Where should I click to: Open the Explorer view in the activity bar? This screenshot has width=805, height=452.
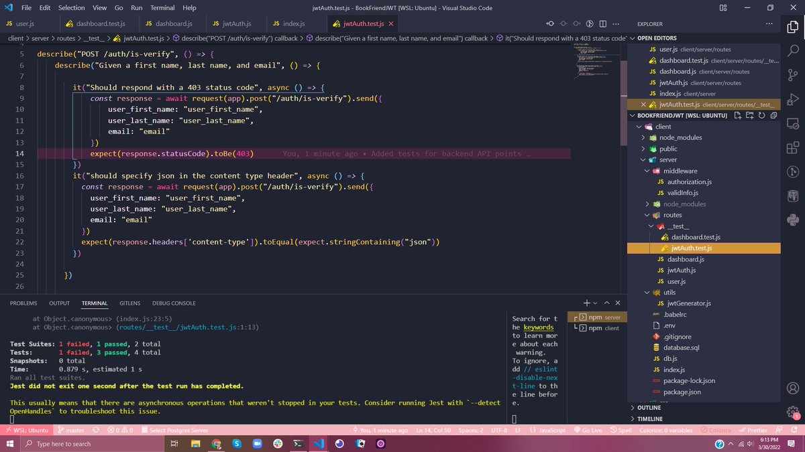[793, 25]
